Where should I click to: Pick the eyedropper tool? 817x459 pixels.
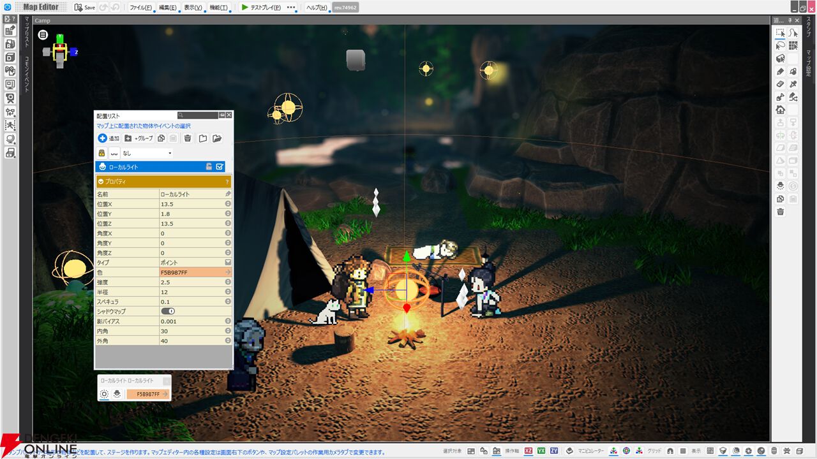click(793, 84)
